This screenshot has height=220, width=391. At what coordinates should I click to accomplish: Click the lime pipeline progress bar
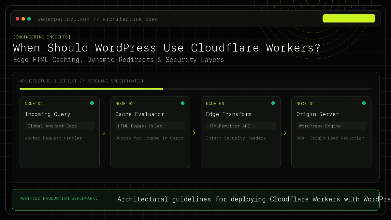[91, 89]
